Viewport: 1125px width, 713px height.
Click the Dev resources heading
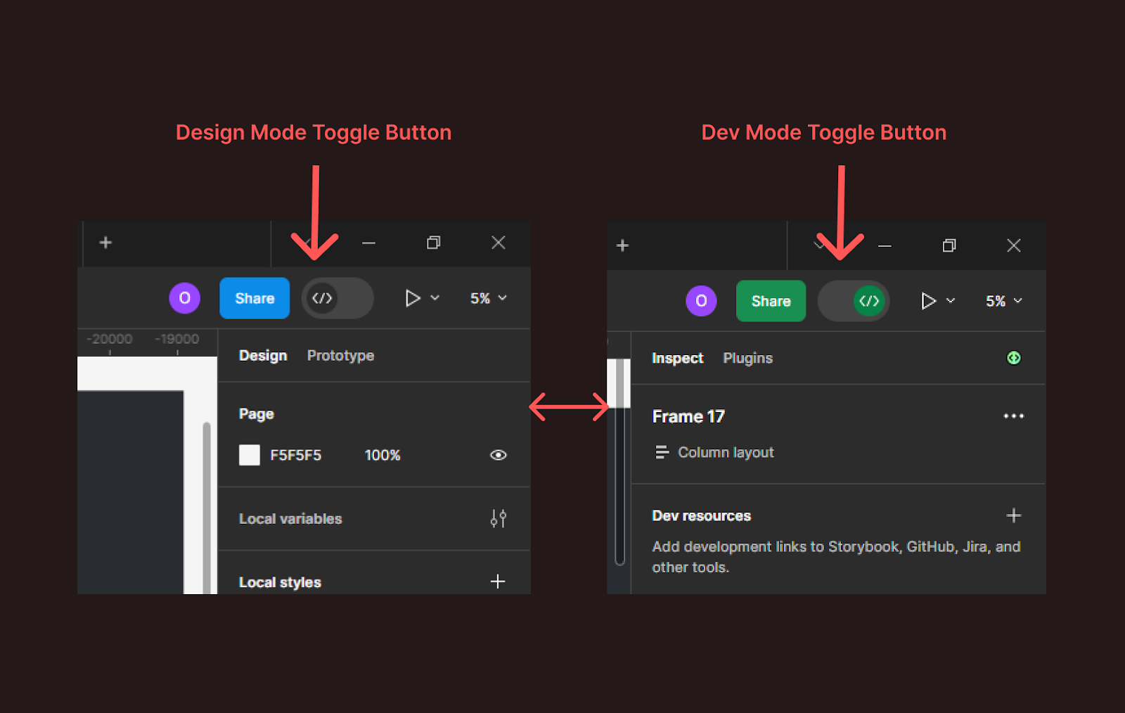pyautogui.click(x=701, y=516)
